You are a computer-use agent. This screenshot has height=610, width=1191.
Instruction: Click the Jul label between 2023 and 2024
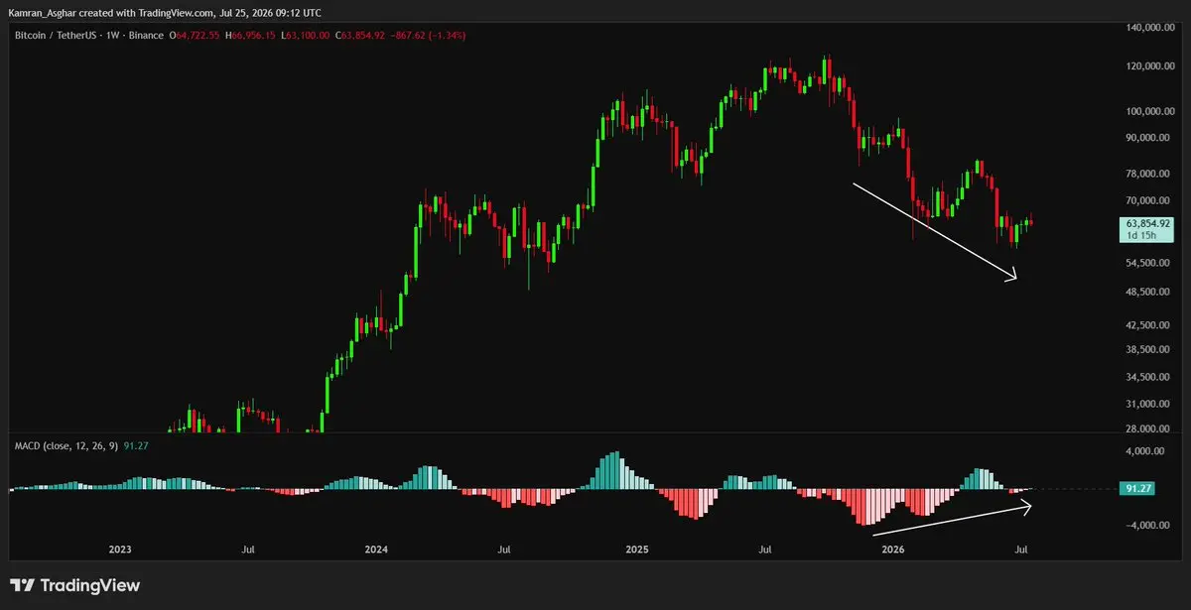(249, 549)
